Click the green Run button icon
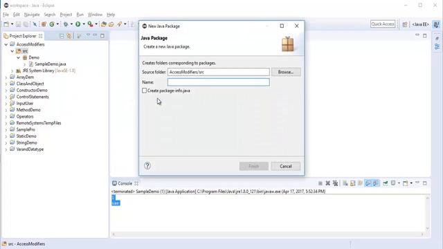The image size is (443, 249). pyautogui.click(x=78, y=24)
